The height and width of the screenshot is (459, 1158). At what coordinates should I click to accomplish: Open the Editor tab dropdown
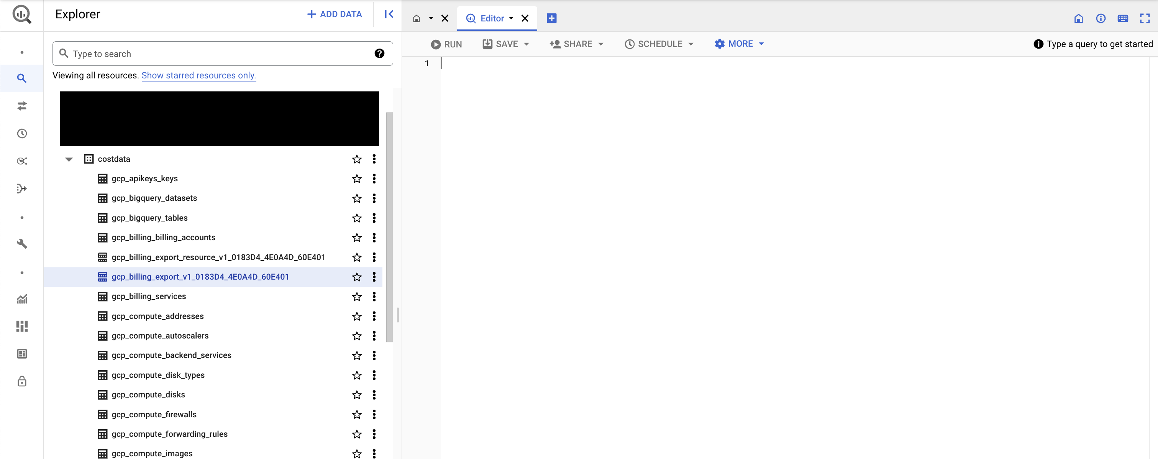[512, 18]
